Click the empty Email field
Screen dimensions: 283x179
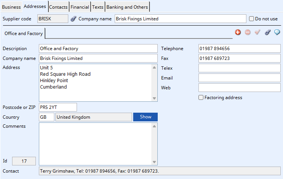(240, 78)
